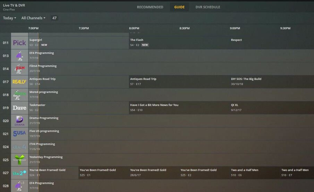Select the Drama channel logo
The height and width of the screenshot is (192, 314).
[x=19, y=121]
